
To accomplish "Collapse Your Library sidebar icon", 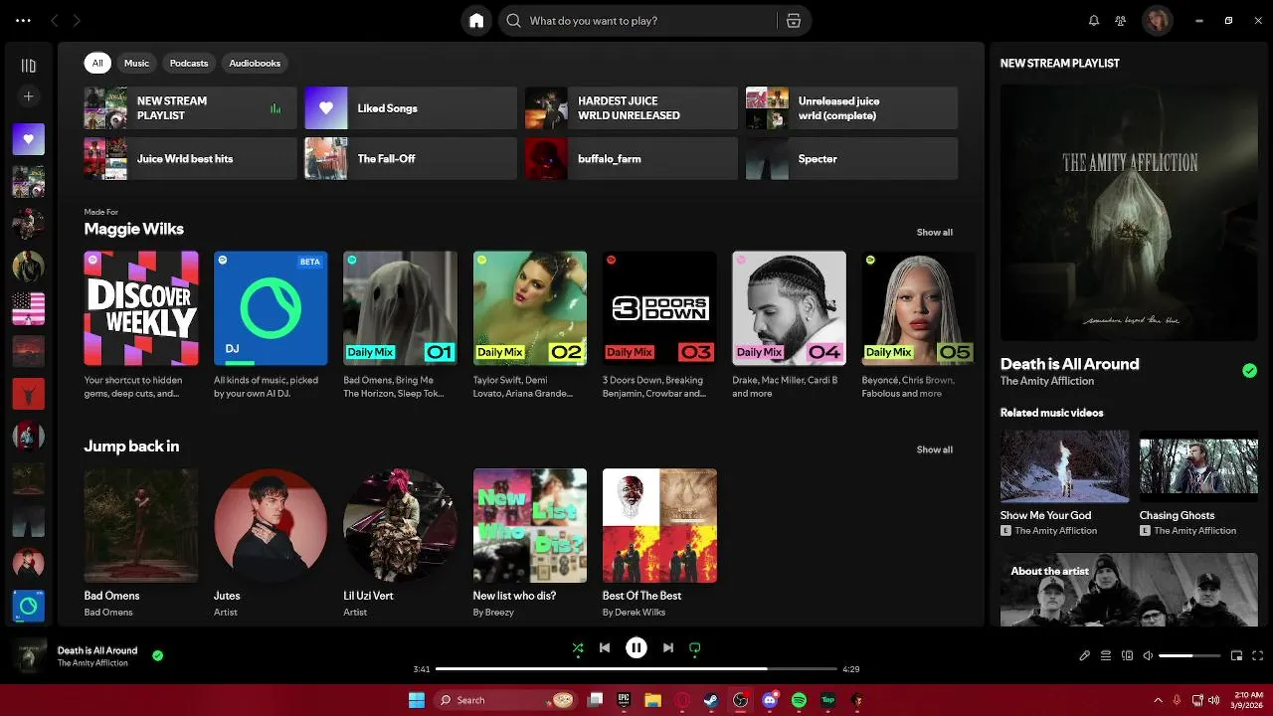I will [29, 66].
